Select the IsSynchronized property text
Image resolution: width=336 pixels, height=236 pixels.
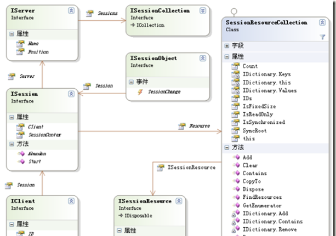(x=264, y=123)
